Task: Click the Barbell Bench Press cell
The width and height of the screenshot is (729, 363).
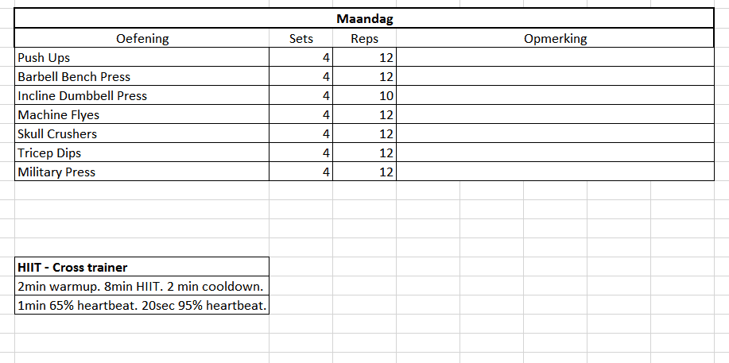Action: click(x=142, y=76)
